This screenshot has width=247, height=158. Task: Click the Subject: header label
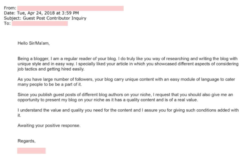pos(13,18)
